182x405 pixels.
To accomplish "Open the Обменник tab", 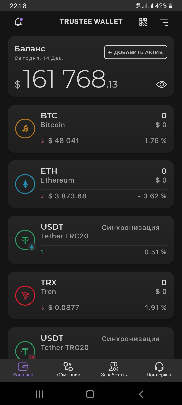I will tap(69, 370).
